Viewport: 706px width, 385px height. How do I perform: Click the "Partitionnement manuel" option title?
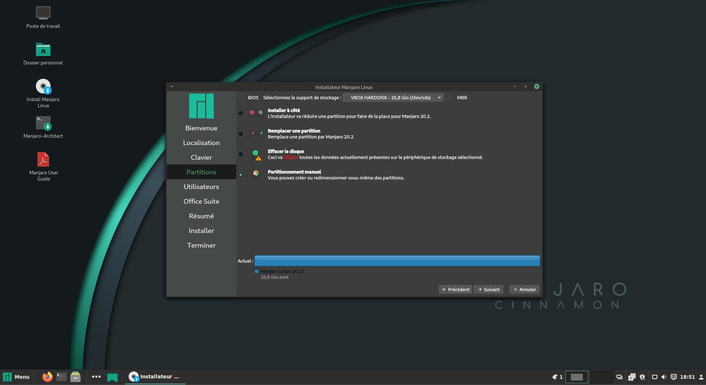294,172
